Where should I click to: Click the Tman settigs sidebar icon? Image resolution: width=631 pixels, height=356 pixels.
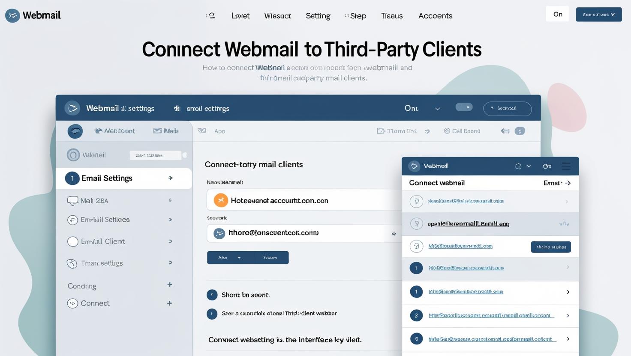coord(72,264)
